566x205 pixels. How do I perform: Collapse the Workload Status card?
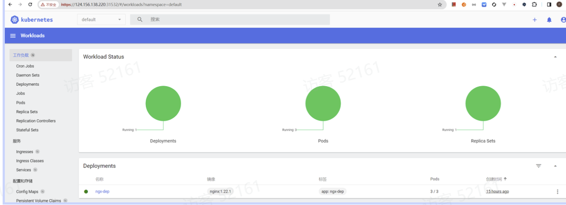(555, 57)
